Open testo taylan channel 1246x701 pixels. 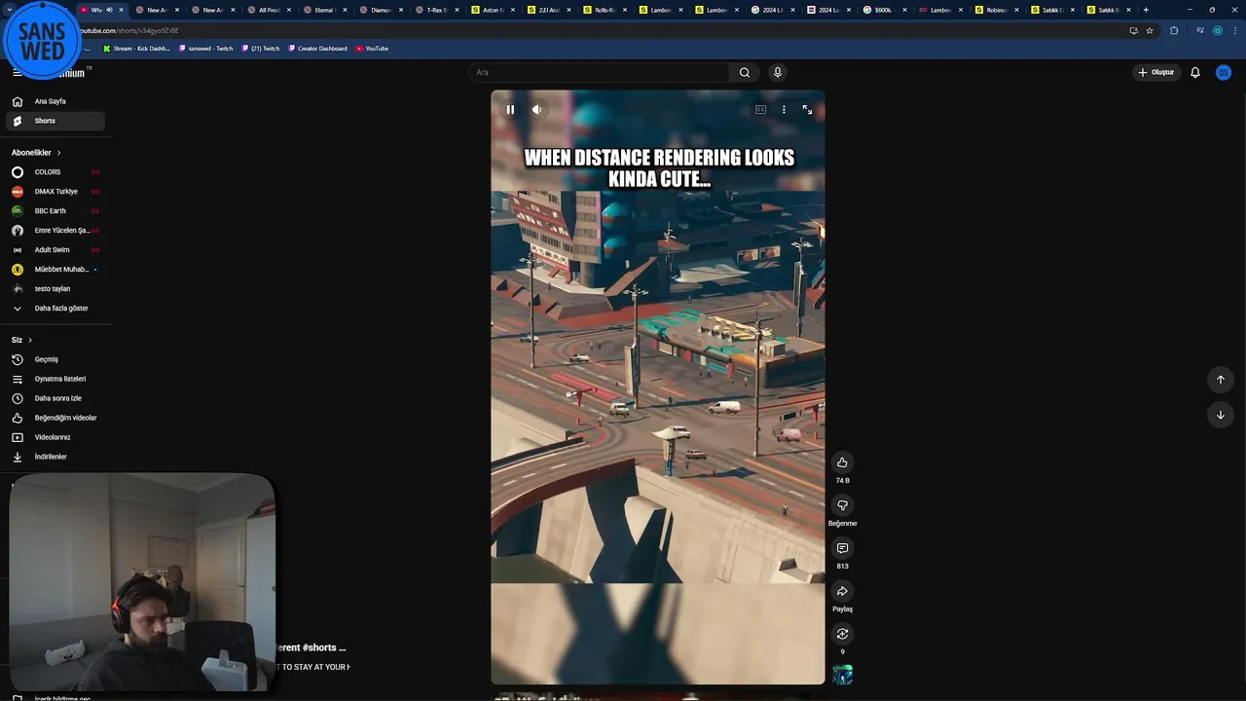[x=55, y=289]
